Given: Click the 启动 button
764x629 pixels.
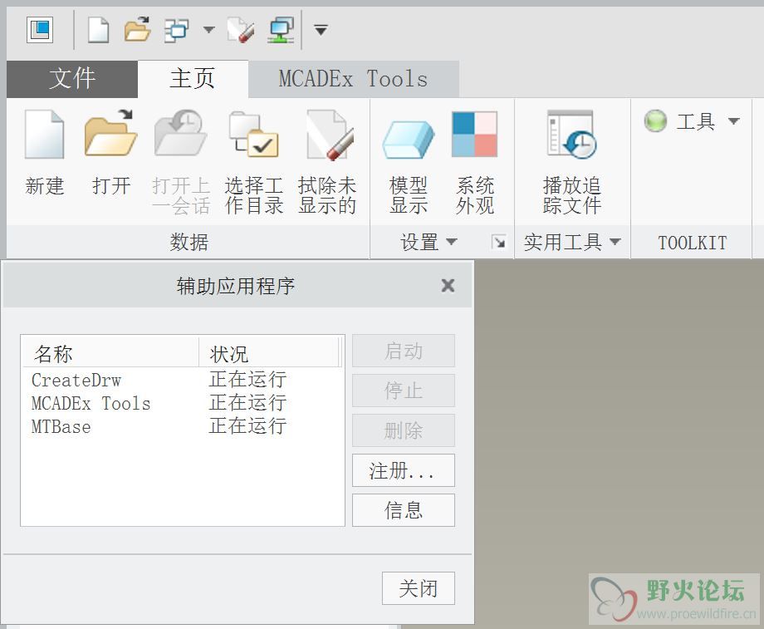Looking at the screenshot, I should coord(404,351).
